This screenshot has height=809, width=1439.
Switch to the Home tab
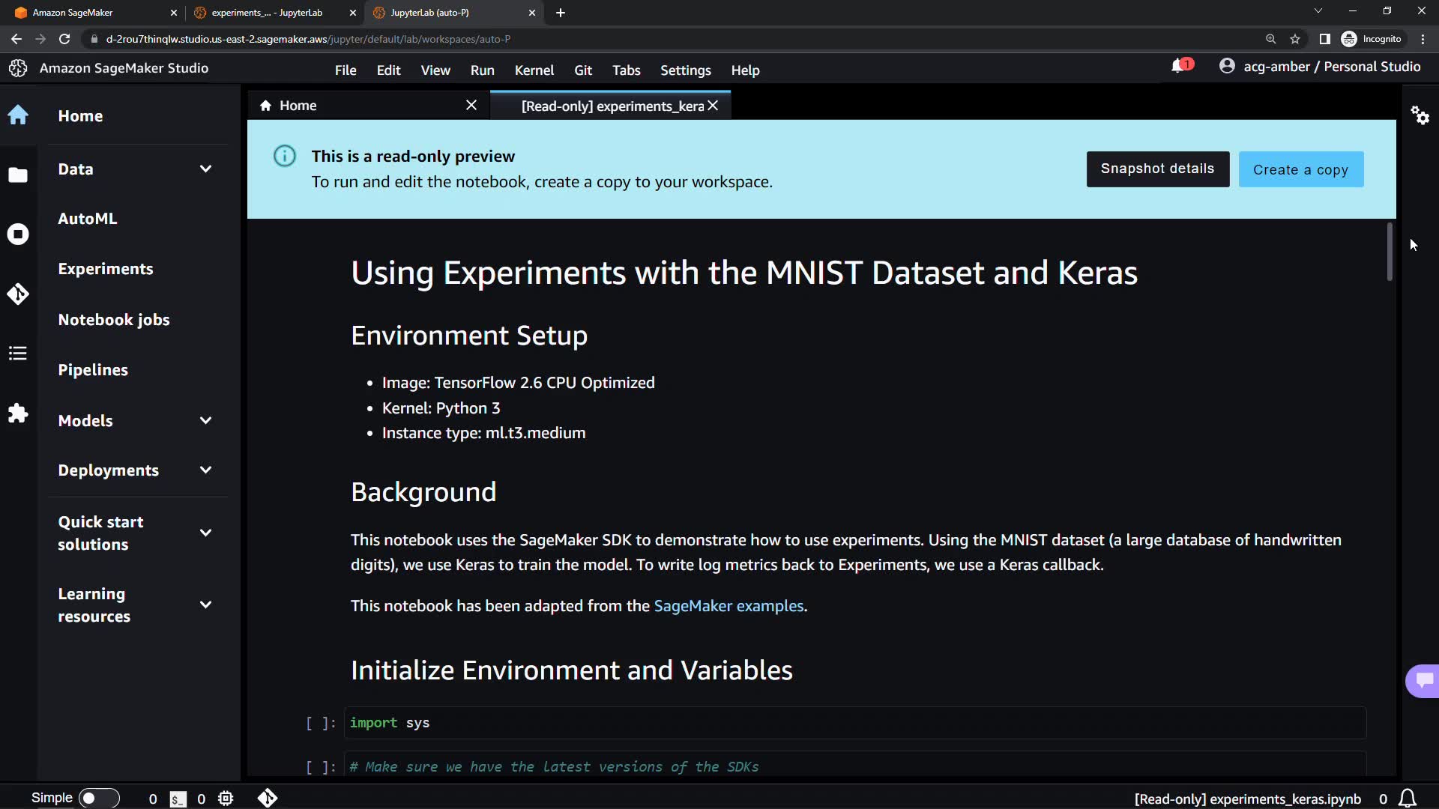pos(298,106)
